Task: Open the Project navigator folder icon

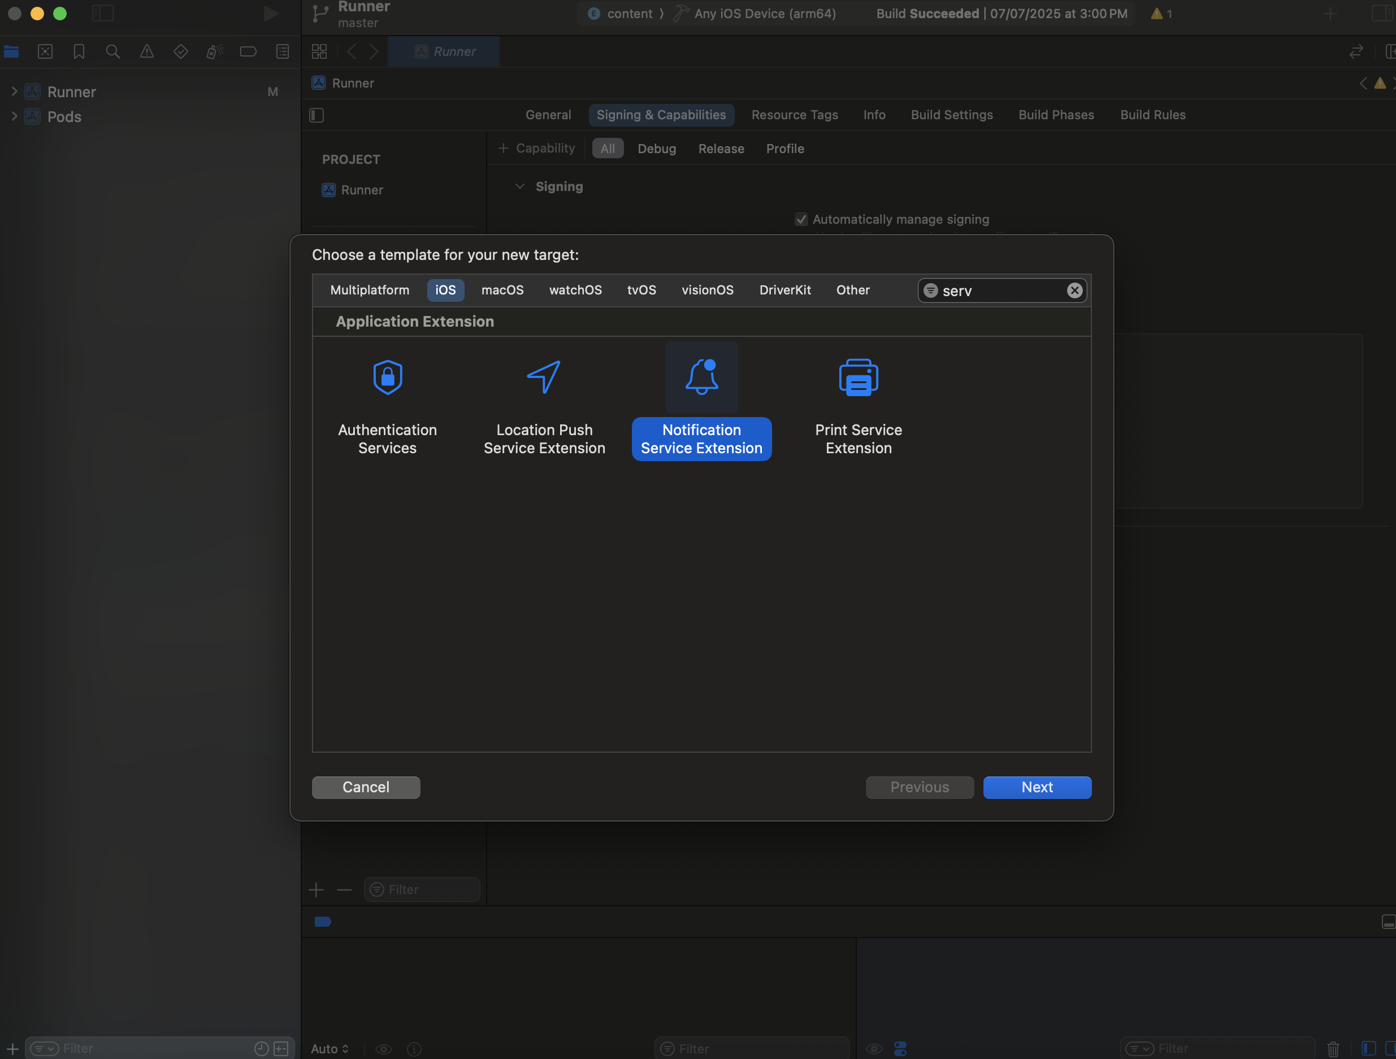Action: click(x=11, y=52)
